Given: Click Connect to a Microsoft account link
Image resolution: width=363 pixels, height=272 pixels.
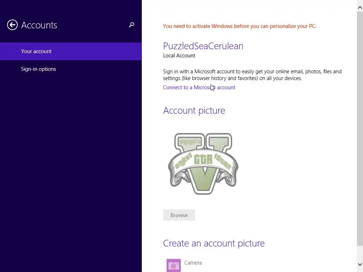Looking at the screenshot, I should [199, 87].
